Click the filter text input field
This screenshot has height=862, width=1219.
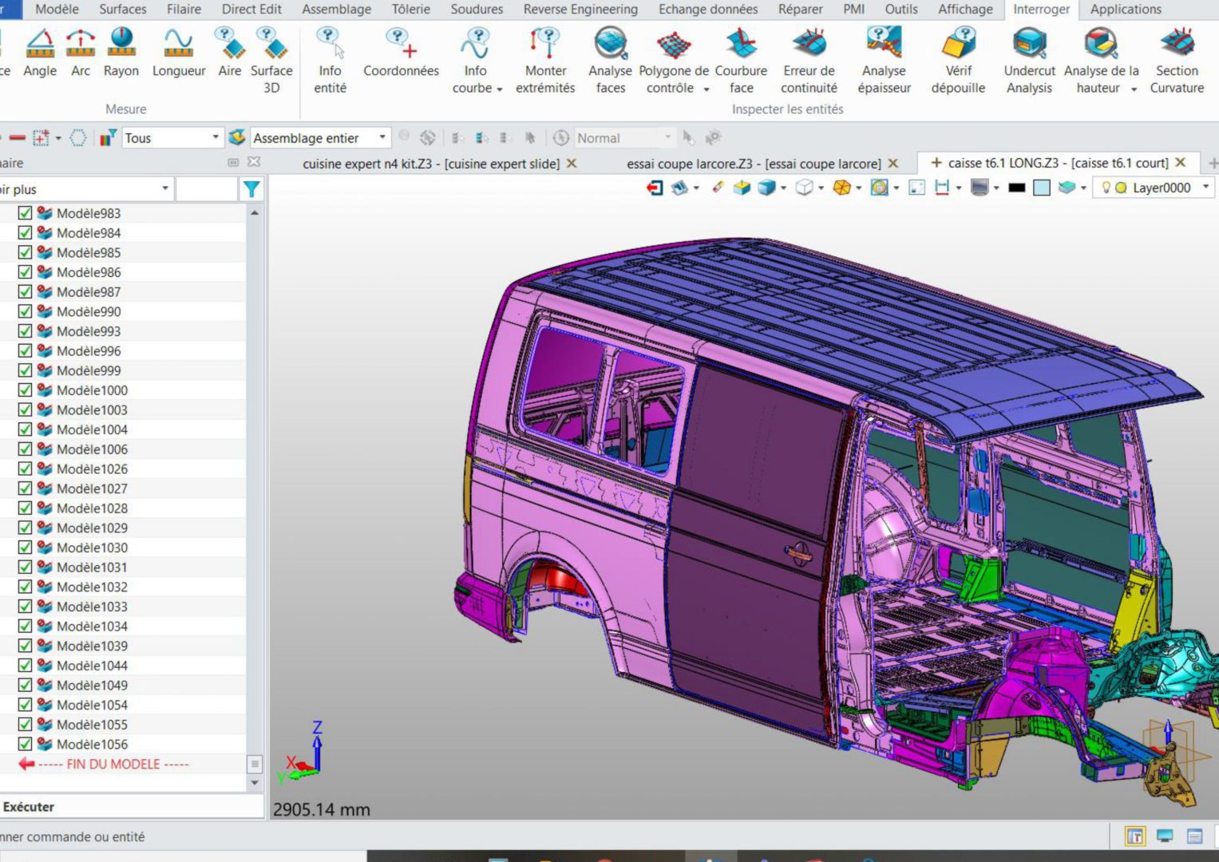click(207, 189)
